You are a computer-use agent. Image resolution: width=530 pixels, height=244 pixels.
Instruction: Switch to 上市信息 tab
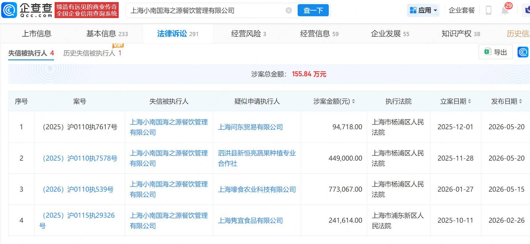tap(37, 34)
